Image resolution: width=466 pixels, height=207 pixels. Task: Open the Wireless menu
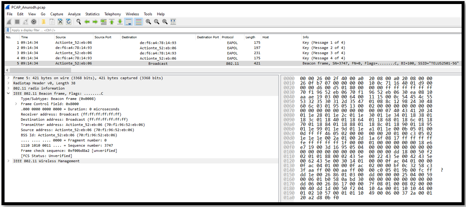point(132,14)
